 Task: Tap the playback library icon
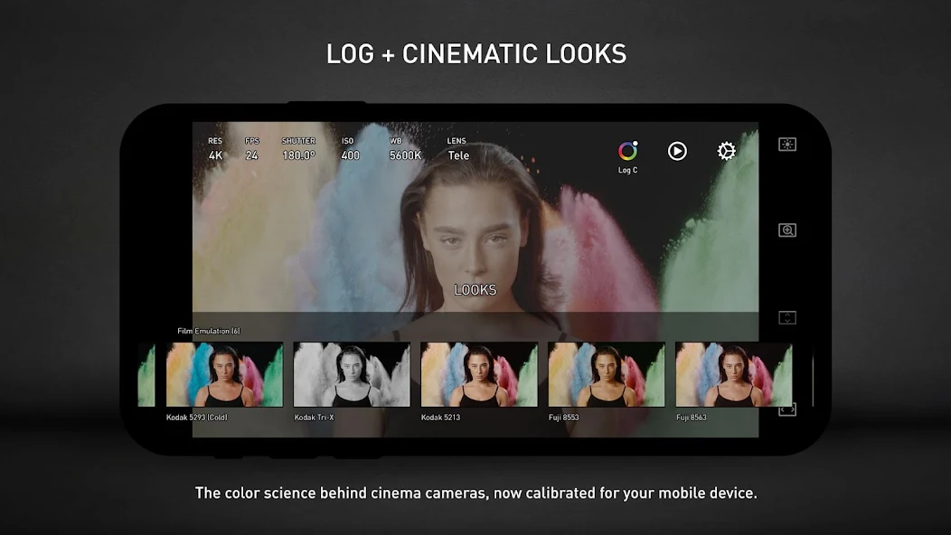coord(677,152)
